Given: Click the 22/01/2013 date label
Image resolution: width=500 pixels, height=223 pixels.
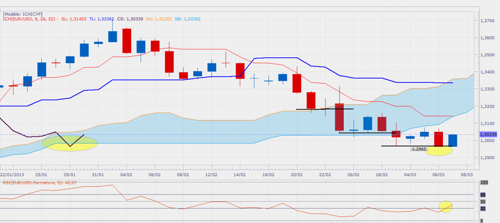Looking at the screenshot, I should pos(12,175).
